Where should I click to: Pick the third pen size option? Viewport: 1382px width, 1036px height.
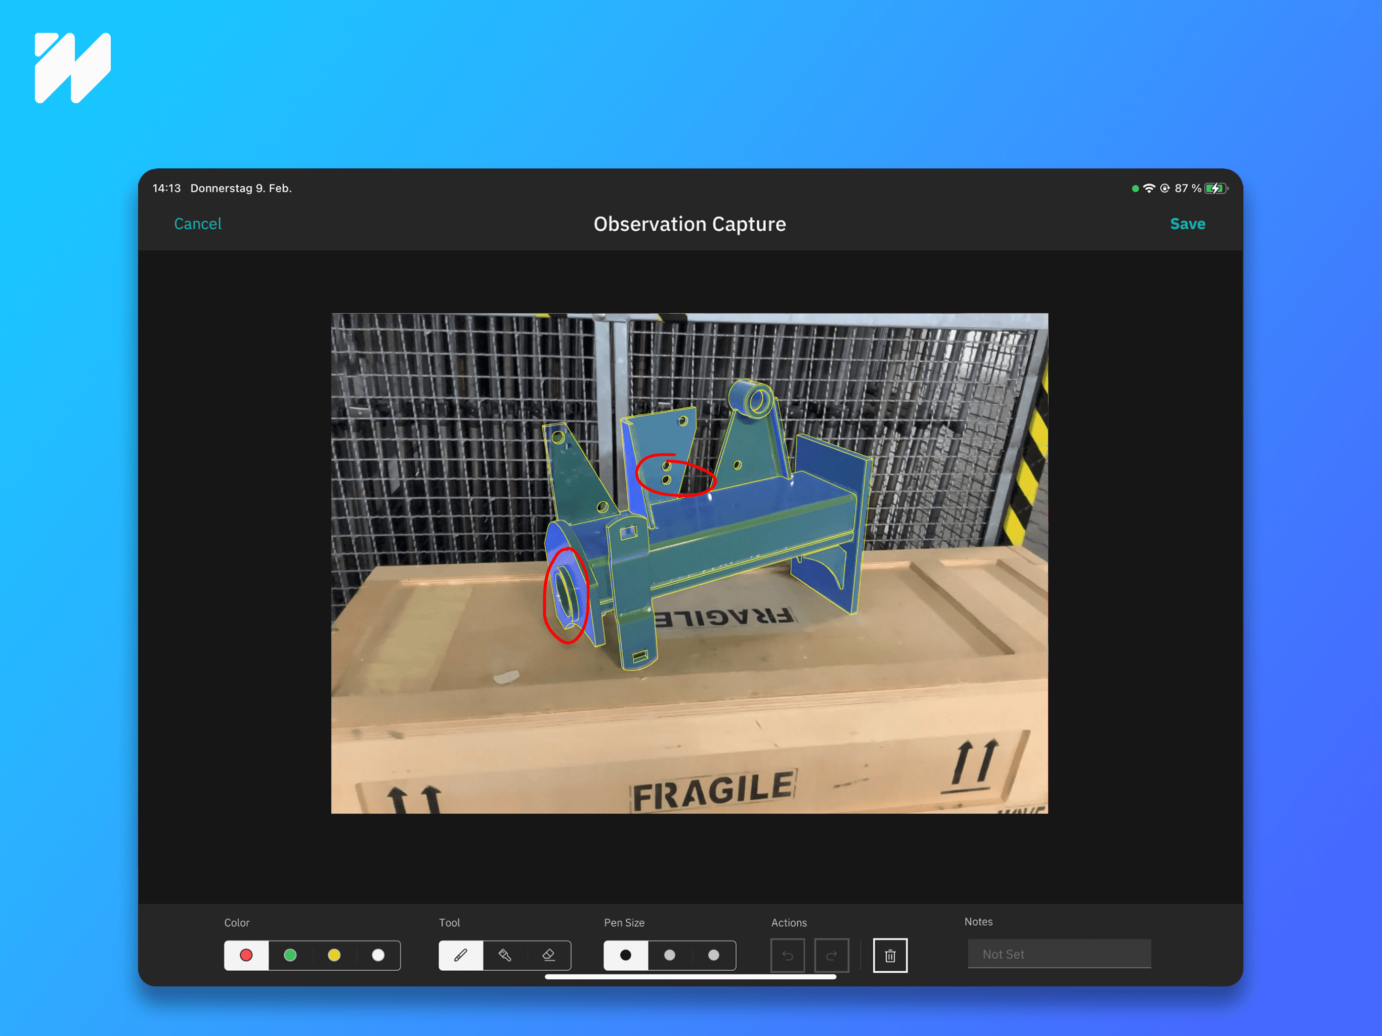click(713, 955)
